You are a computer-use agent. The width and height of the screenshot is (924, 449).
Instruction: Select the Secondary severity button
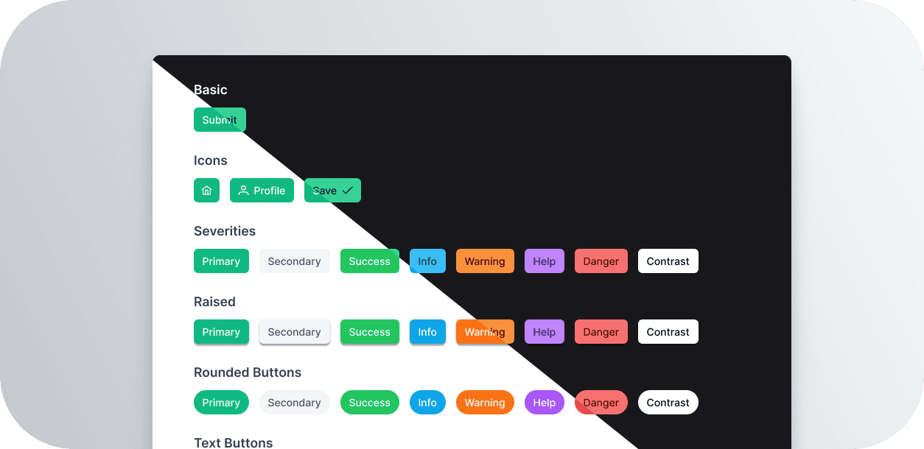click(x=294, y=261)
